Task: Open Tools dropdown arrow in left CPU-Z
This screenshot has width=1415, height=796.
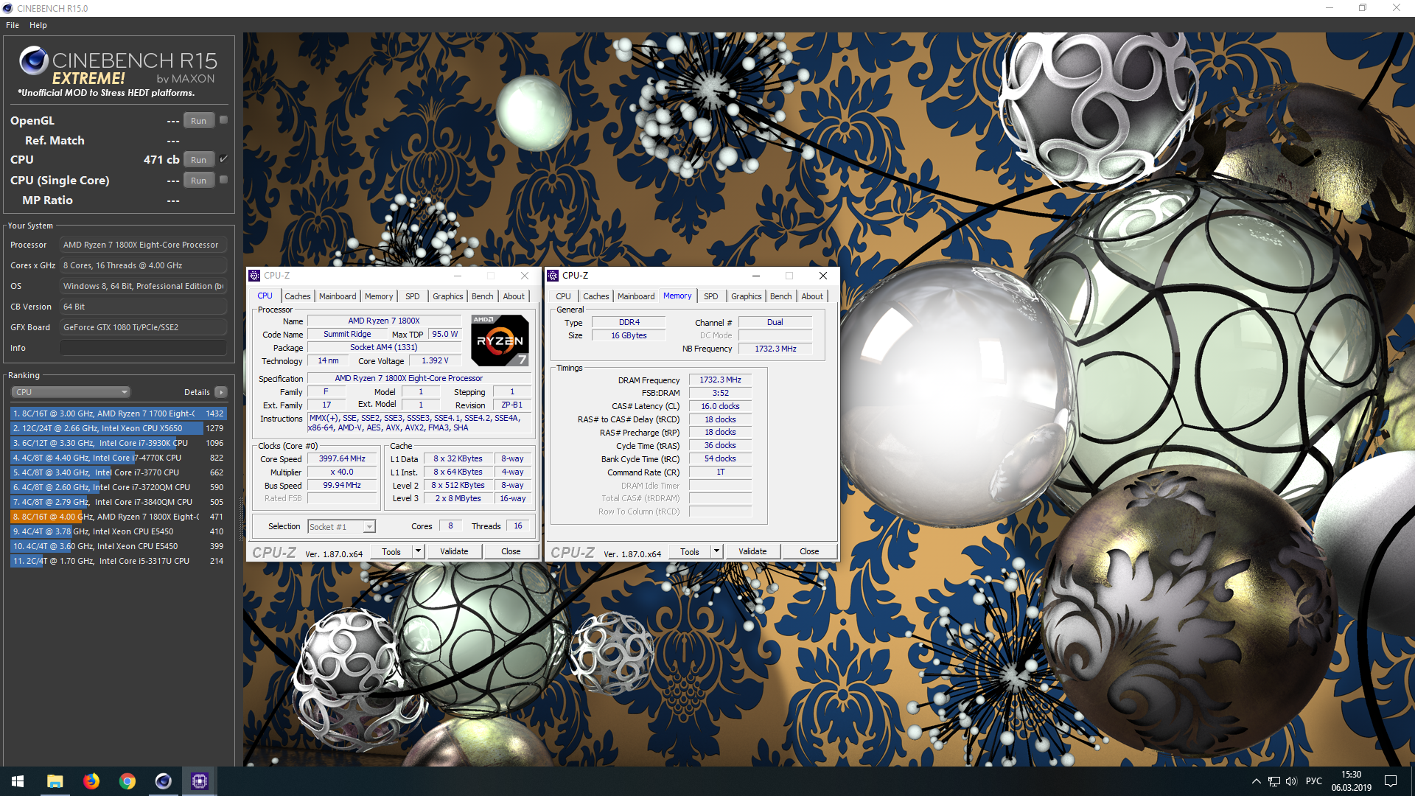Action: coord(418,551)
